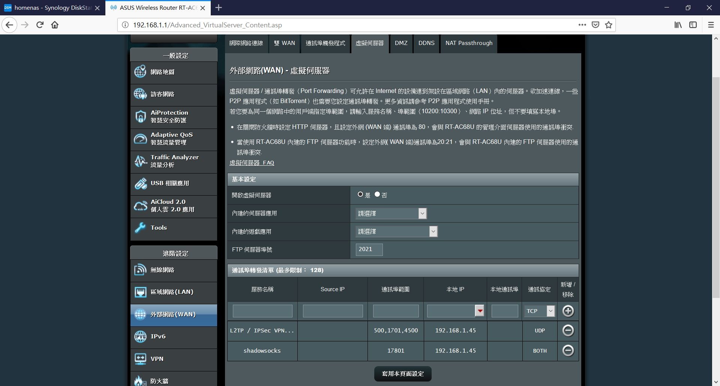Switch to NAT Passthrough tab
The image size is (720, 386).
click(469, 43)
